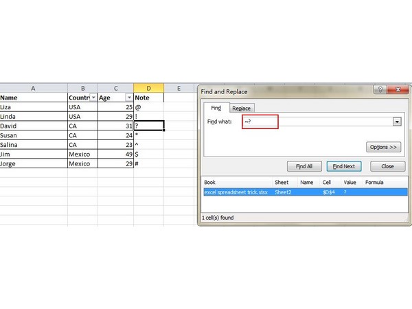Select the age cell showing 31
The height and width of the screenshot is (309, 412).
tap(115, 126)
